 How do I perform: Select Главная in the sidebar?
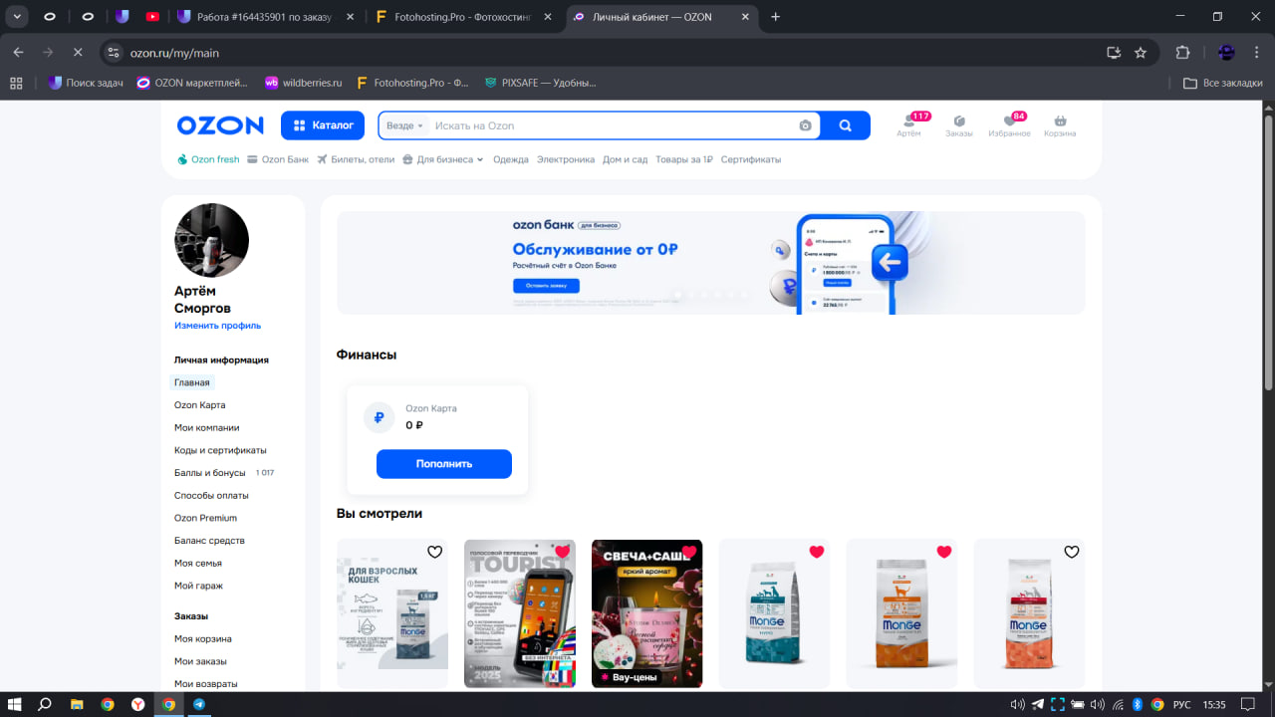click(x=192, y=382)
